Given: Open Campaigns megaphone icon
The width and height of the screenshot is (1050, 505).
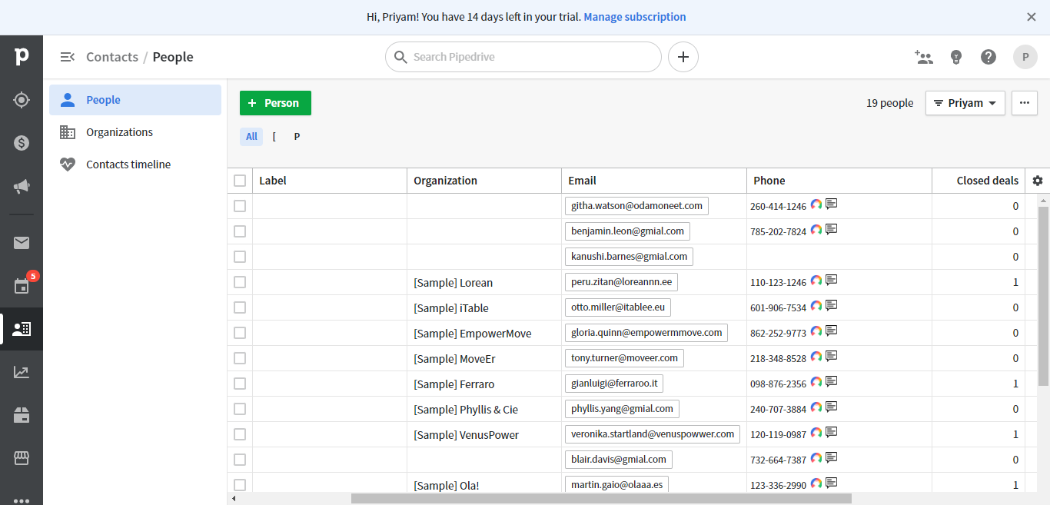Looking at the screenshot, I should 22,186.
